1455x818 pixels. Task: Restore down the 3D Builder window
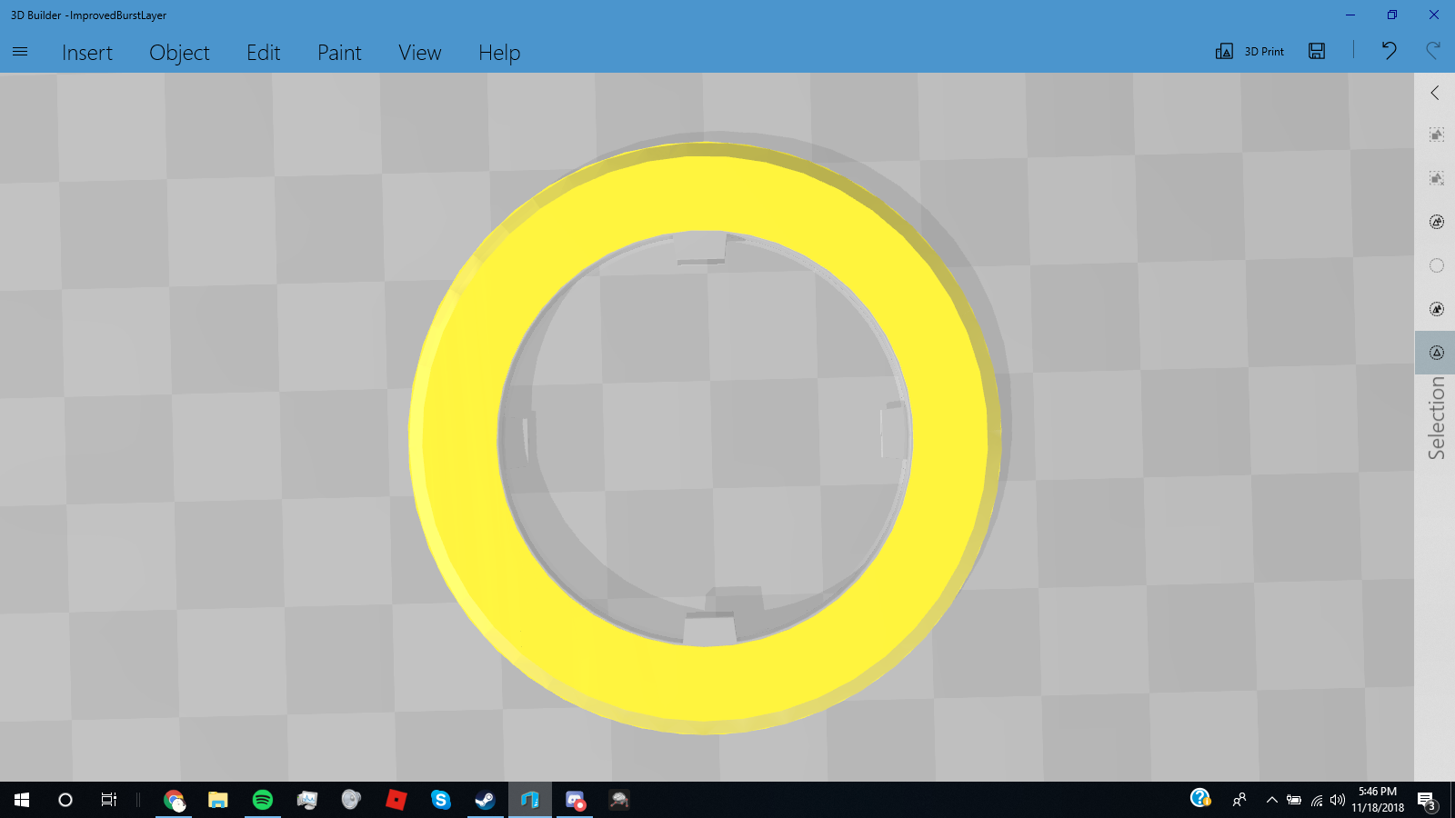point(1392,15)
